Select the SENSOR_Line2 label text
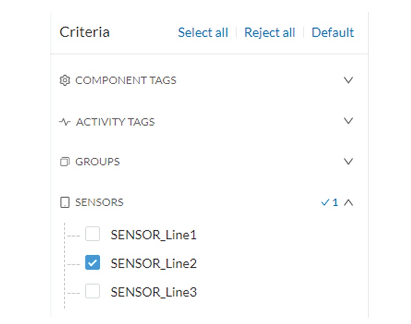This screenshot has height=324, width=411. coord(154,263)
